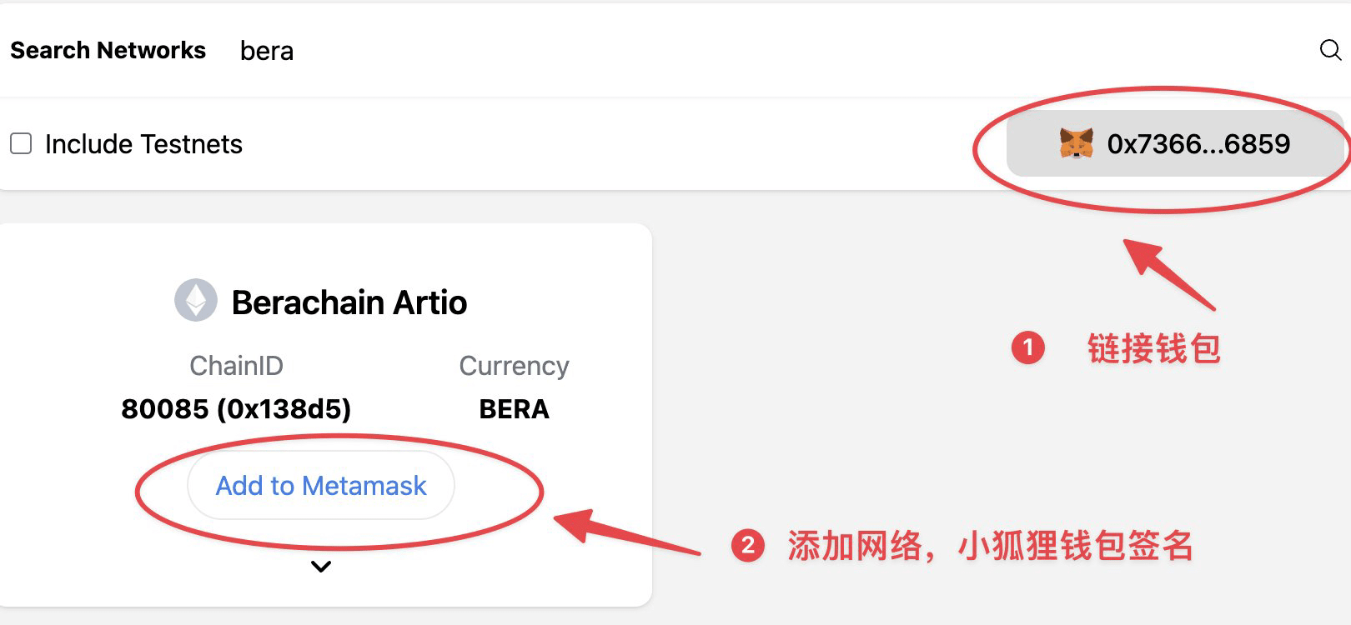
Task: Select the Berachain Artio network title
Action: (x=349, y=302)
